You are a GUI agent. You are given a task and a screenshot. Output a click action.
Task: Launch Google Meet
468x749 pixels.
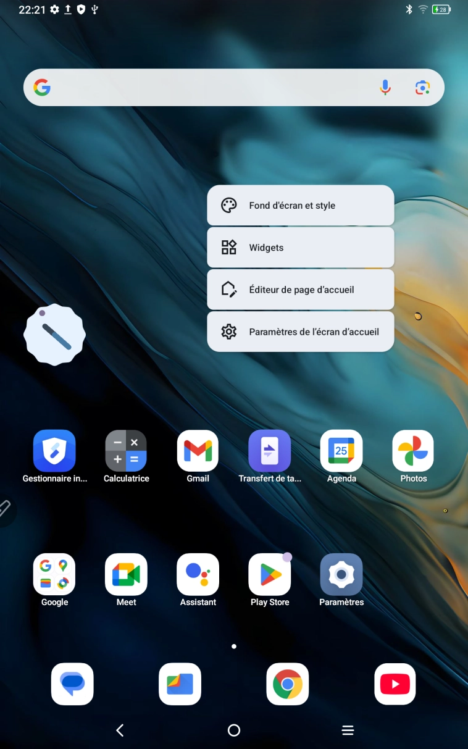pyautogui.click(x=126, y=575)
